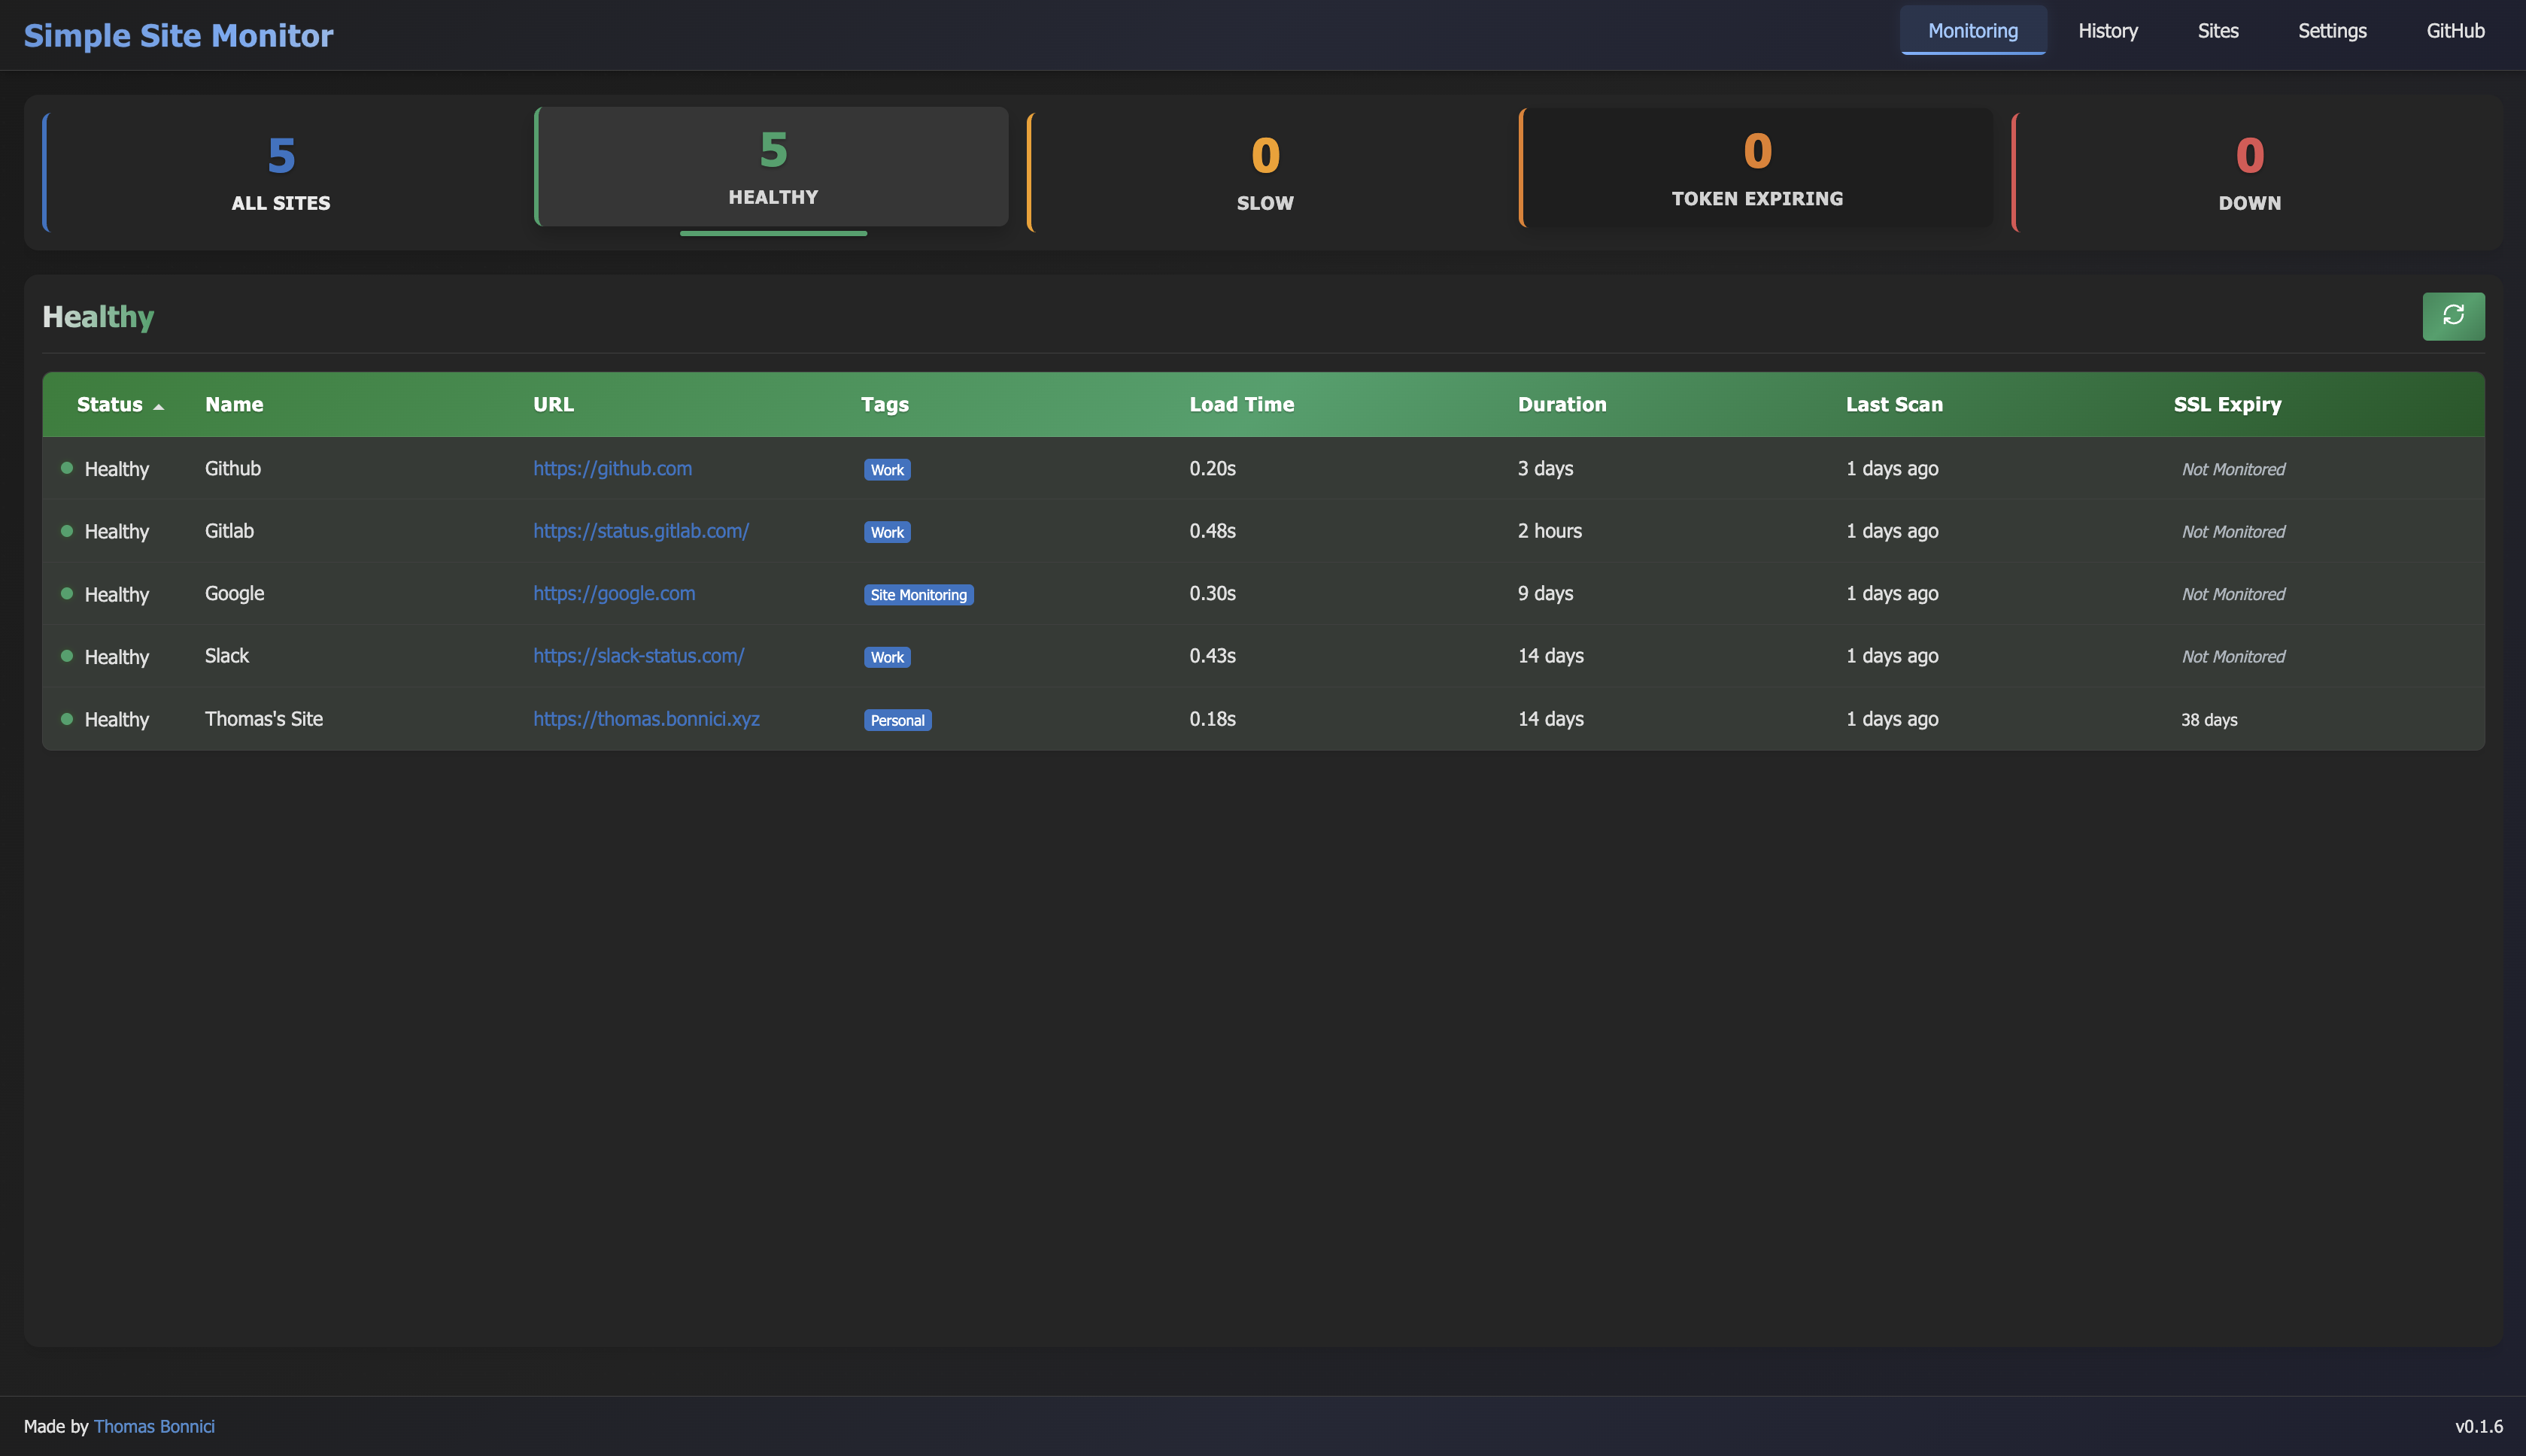Click the Google site name
Image resolution: width=2526 pixels, height=1456 pixels.
234,593
